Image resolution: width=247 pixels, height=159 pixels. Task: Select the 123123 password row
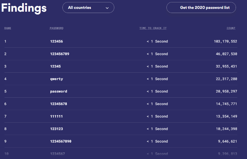point(56,129)
